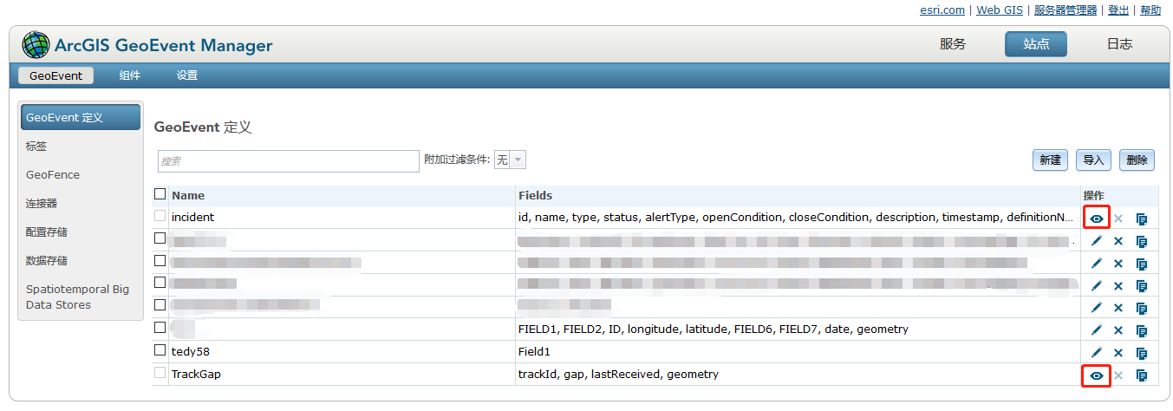Edit the tedy58 definition with pencil icon
Image resolution: width=1173 pixels, height=411 pixels.
(x=1097, y=352)
